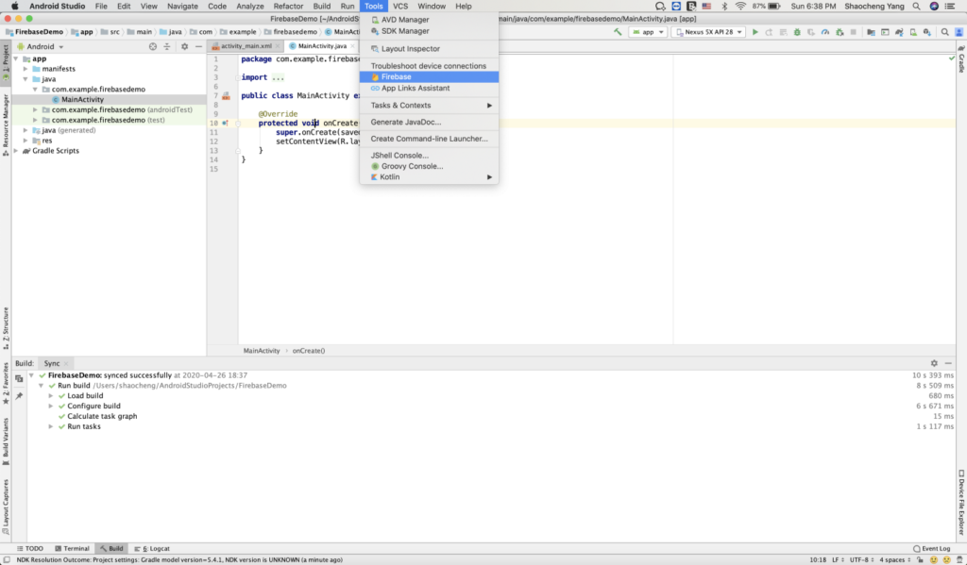The width and height of the screenshot is (967, 565).
Task: Click the Spotlight search icon in menu bar
Action: 916,7
